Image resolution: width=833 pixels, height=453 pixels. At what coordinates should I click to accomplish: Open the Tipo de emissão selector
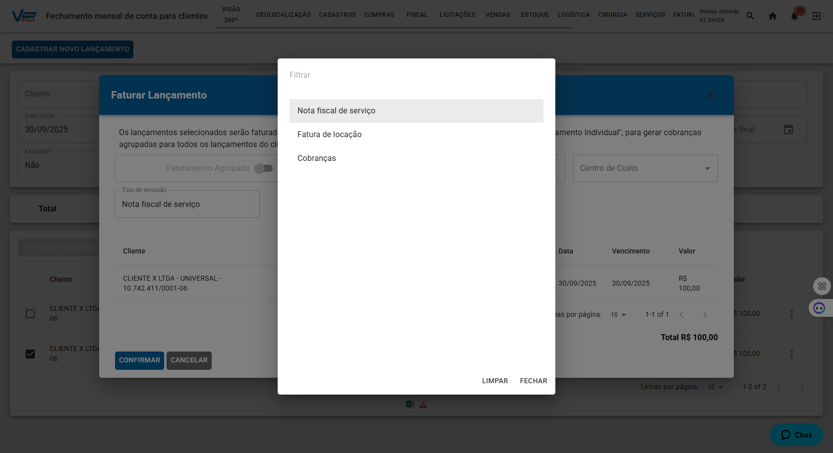tap(187, 204)
